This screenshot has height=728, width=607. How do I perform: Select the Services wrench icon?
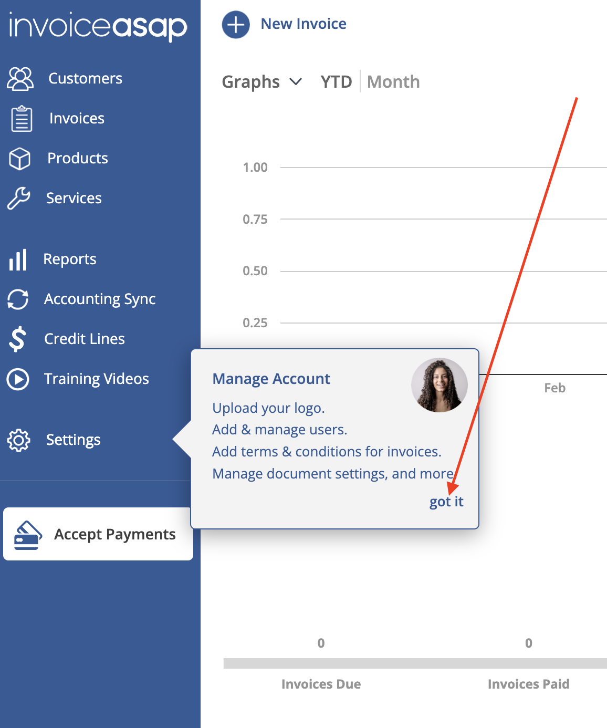(x=19, y=198)
